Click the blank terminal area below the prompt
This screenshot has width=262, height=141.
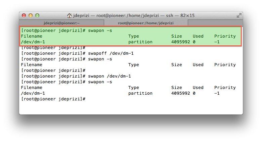pos(131,108)
